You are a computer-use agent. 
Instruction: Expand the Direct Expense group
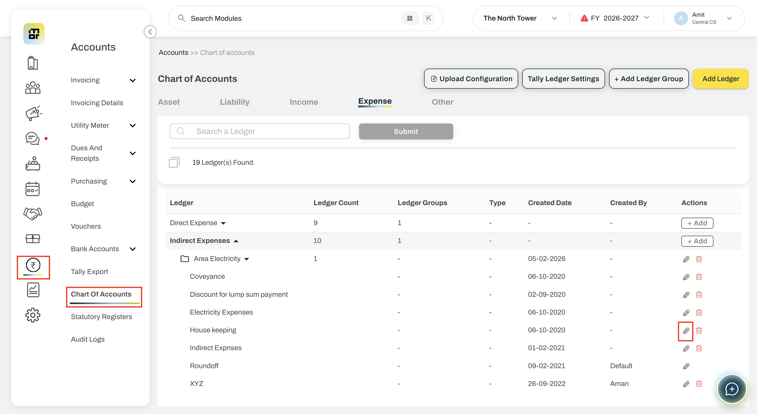point(223,223)
